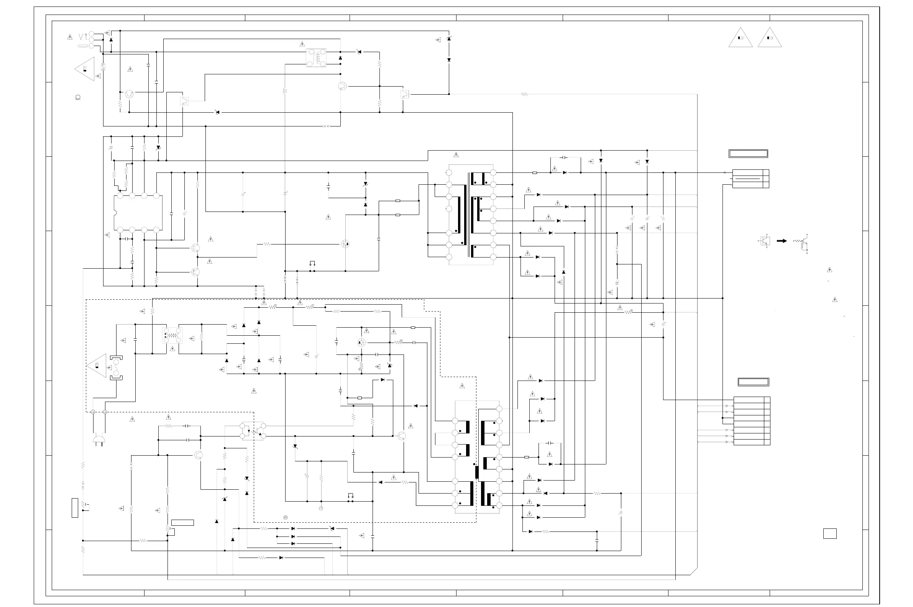Select the large fuse triangle beside the mains fuse holder
913x607 pixels.
click(96, 366)
